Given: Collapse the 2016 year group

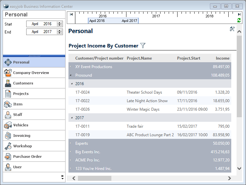Looking at the screenshot, I should click(x=72, y=84).
